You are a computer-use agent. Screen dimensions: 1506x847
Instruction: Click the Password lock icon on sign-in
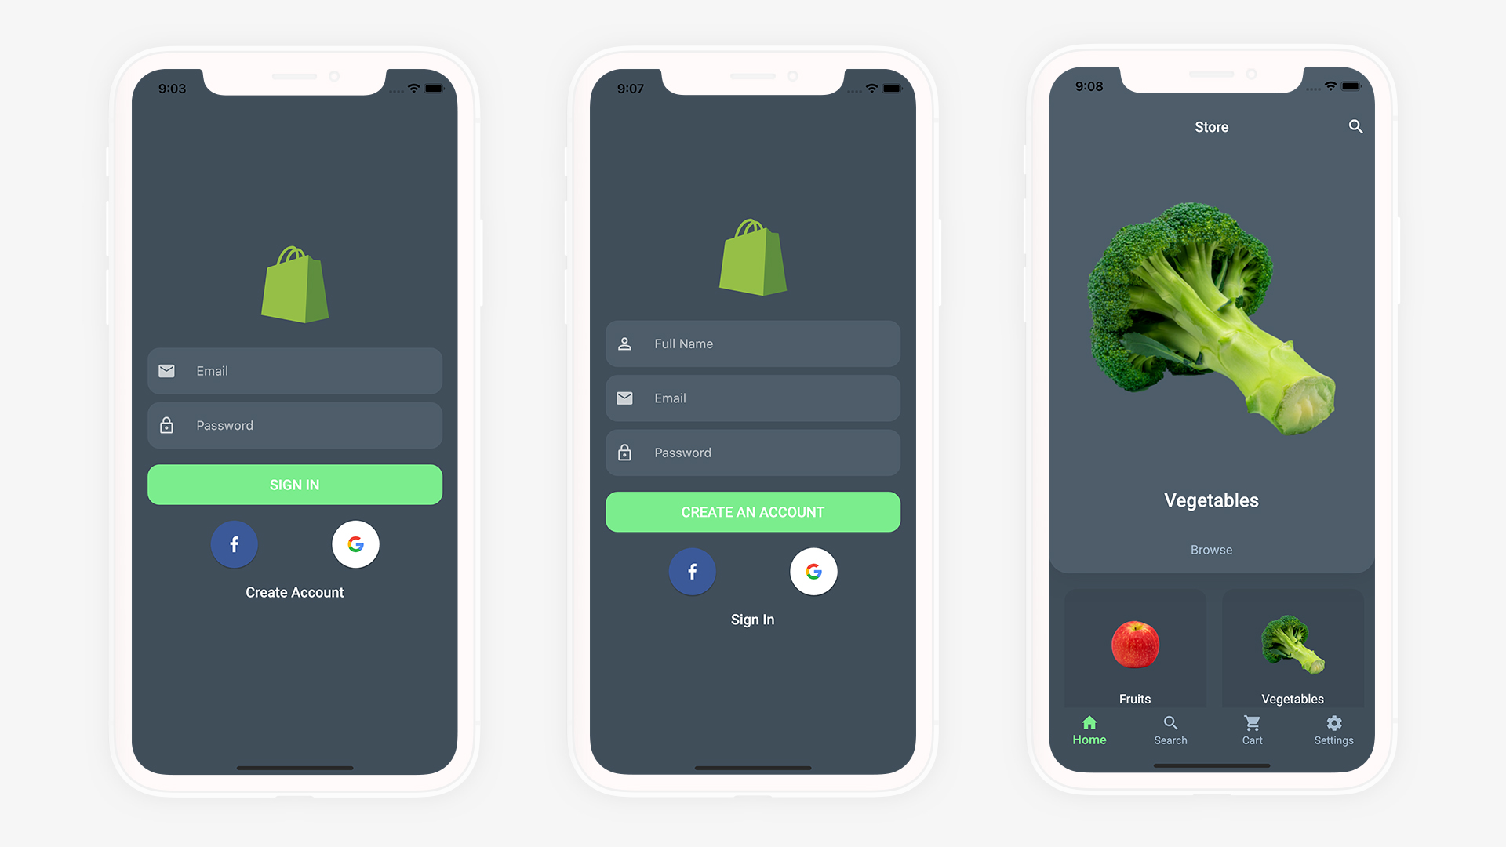pos(168,424)
